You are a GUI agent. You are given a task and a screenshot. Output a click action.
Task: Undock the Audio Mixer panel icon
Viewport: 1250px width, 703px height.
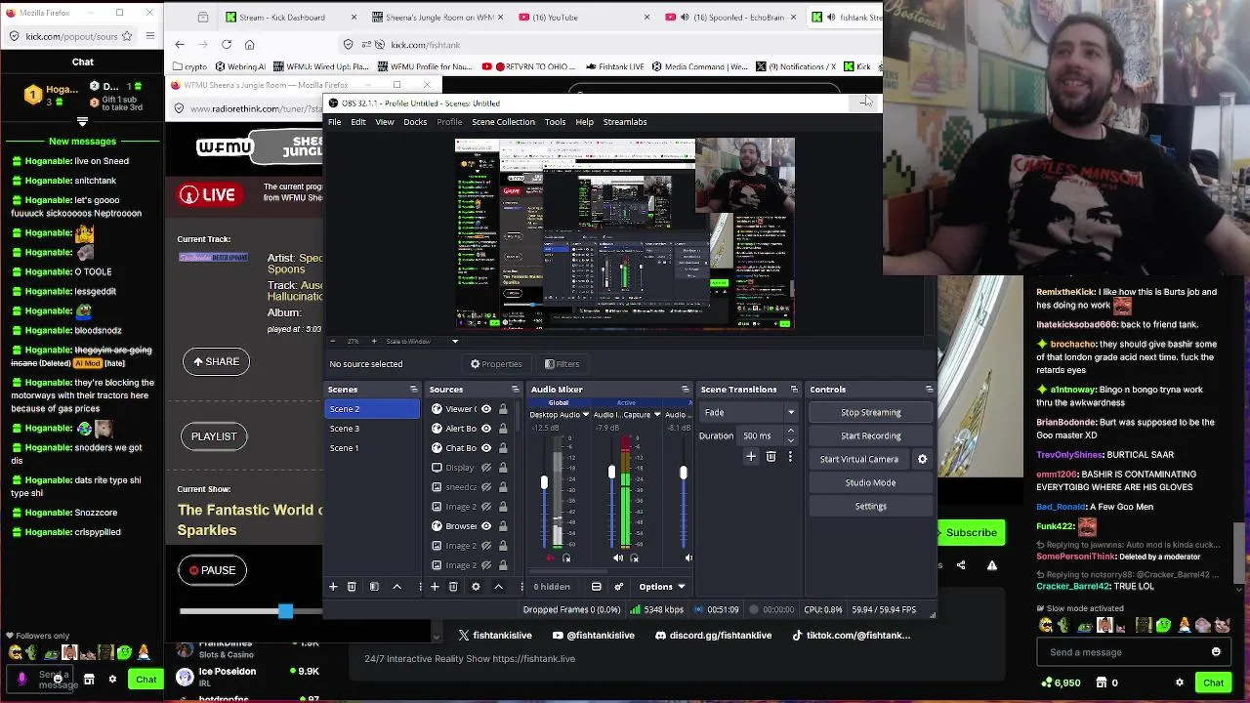coord(685,390)
